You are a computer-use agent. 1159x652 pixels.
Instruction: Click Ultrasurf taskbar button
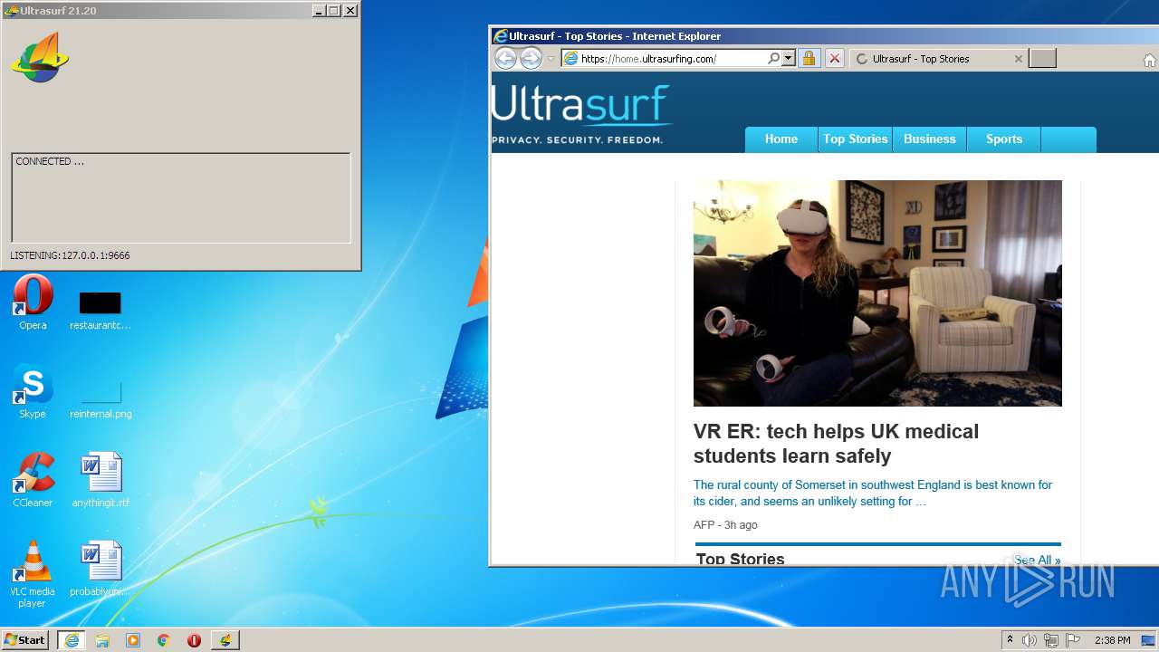[x=225, y=640]
